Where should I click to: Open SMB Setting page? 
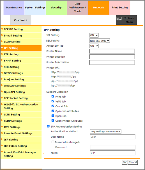tap(21, 67)
